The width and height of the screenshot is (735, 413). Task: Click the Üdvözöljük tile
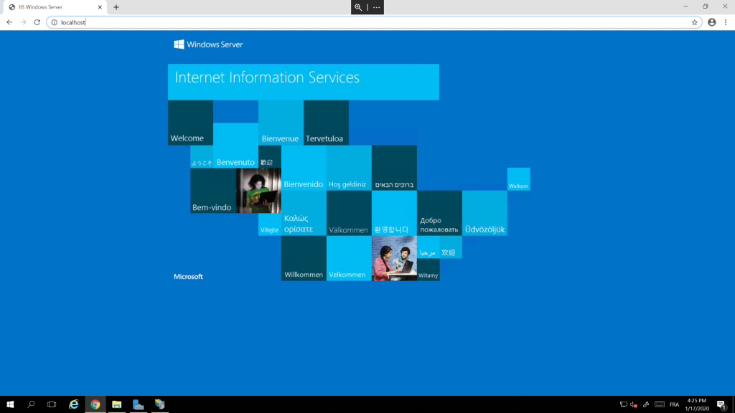click(484, 213)
